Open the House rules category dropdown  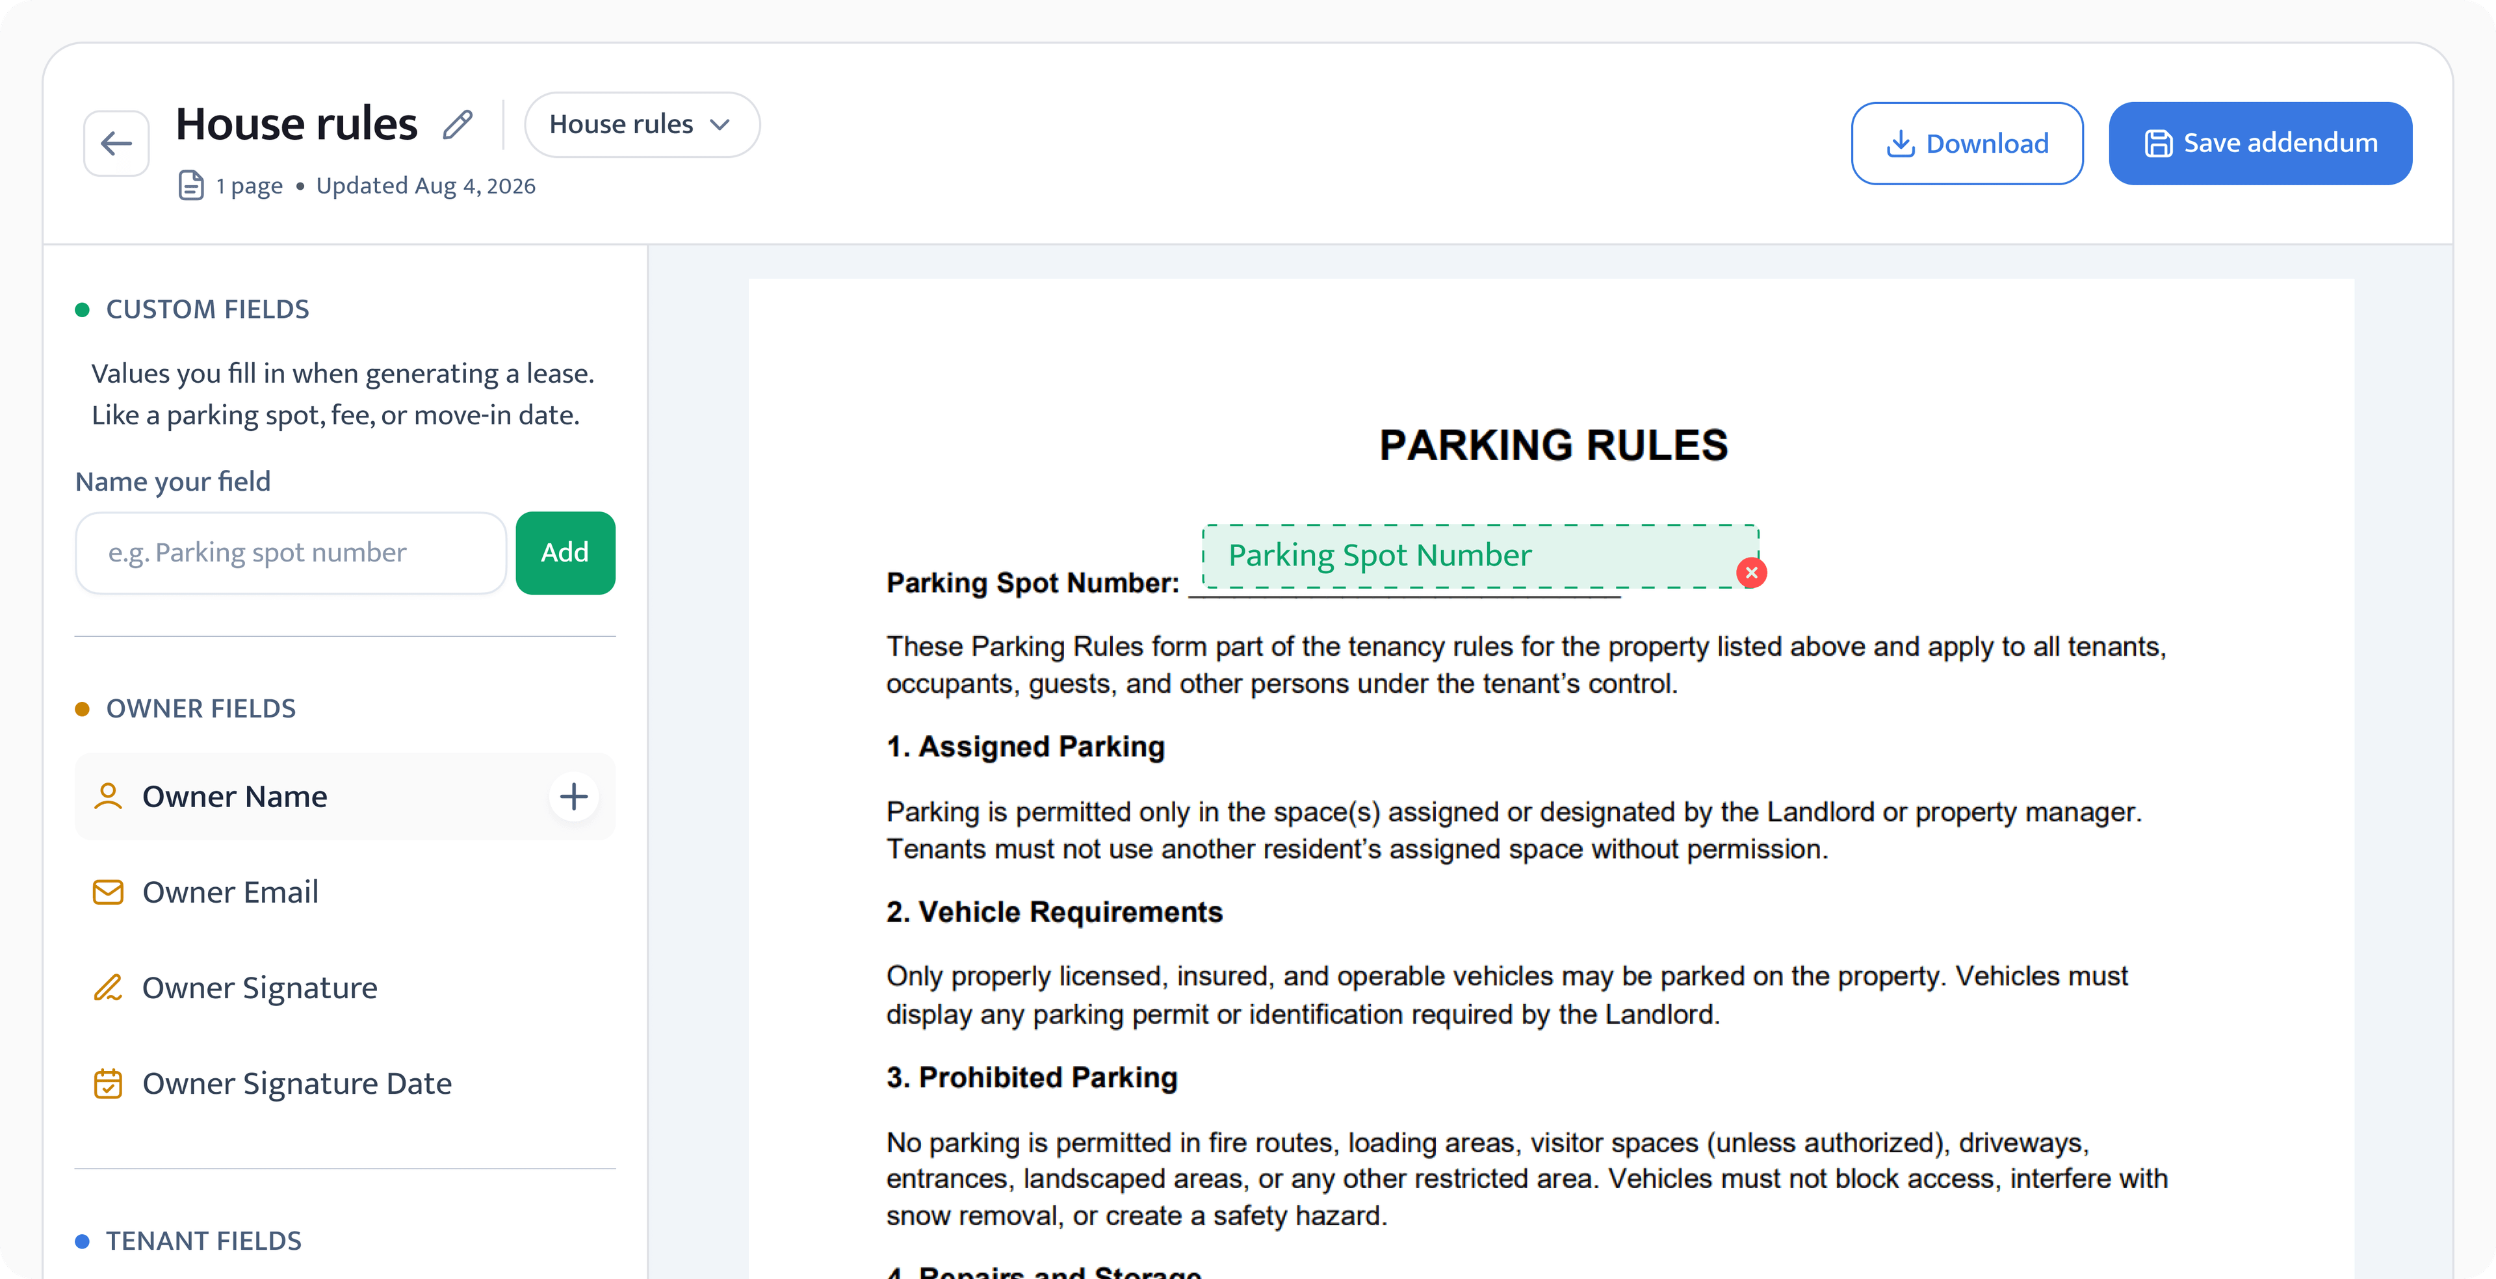click(x=642, y=124)
